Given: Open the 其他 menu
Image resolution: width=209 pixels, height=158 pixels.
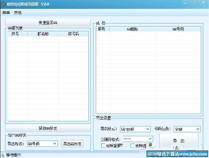Looking at the screenshot, I should [x=18, y=13].
